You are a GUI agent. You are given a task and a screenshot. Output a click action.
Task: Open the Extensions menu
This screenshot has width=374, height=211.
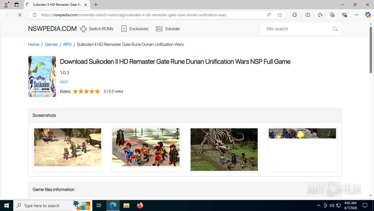click(295, 15)
